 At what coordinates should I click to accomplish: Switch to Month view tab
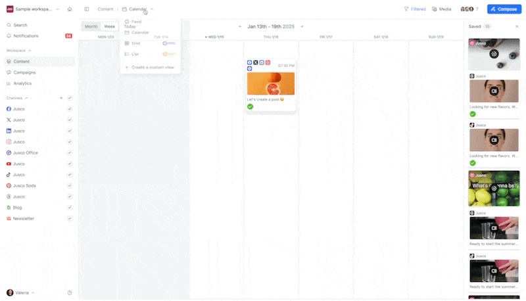click(91, 27)
